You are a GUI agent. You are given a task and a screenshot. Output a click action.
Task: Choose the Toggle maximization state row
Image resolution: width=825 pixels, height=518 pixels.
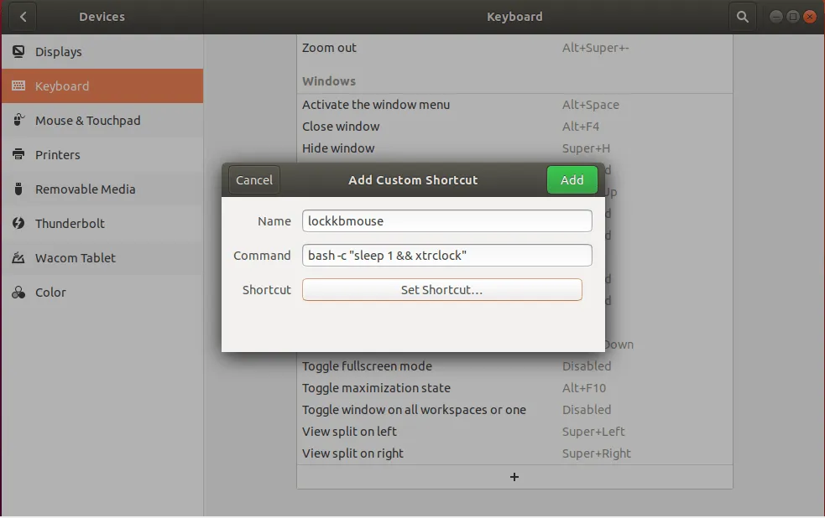(x=514, y=388)
